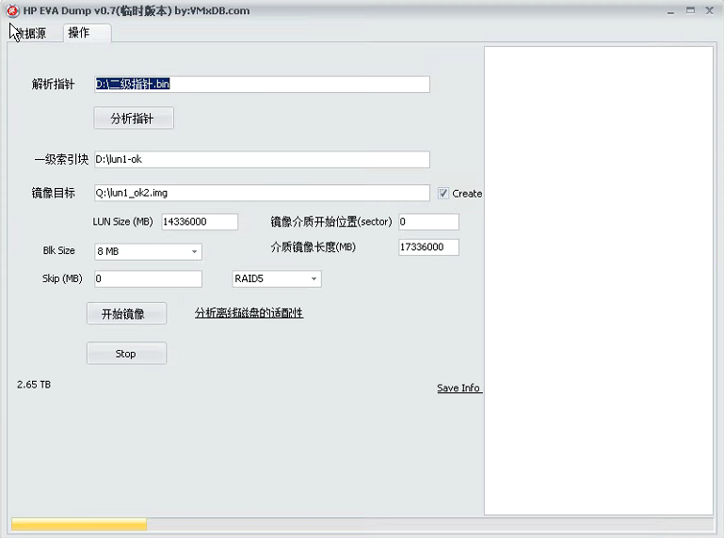
Task: Click the 2.65 TB status text
Action: tap(34, 385)
